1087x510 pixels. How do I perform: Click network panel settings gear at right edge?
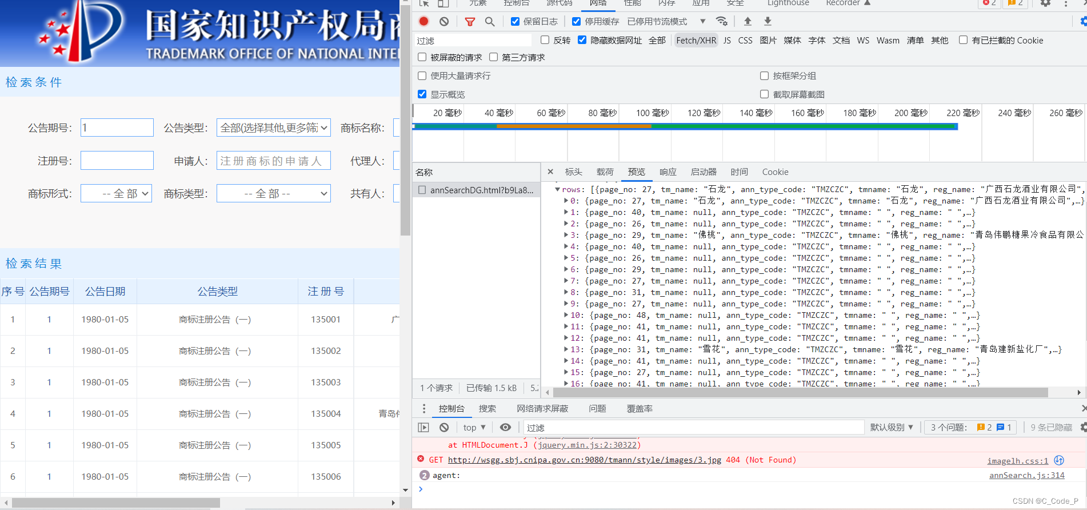point(1084,21)
